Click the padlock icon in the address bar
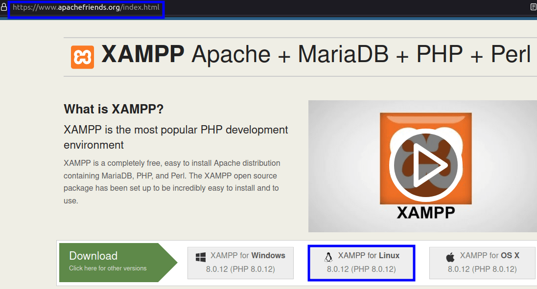Image resolution: width=537 pixels, height=289 pixels. pyautogui.click(x=4, y=7)
